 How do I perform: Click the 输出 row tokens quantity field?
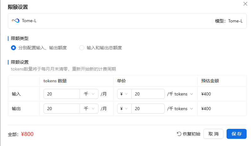tap(62, 109)
